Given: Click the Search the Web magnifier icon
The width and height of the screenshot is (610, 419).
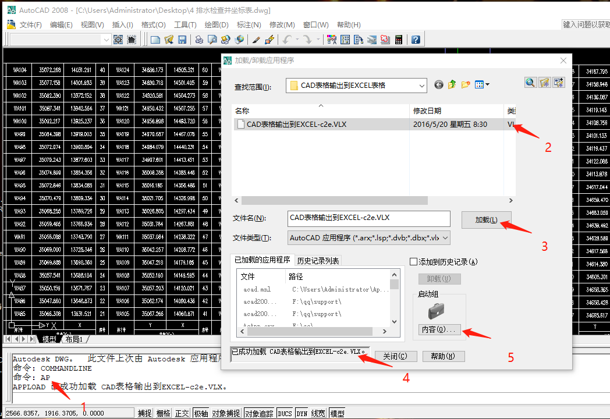Looking at the screenshot, I should tap(530, 83).
